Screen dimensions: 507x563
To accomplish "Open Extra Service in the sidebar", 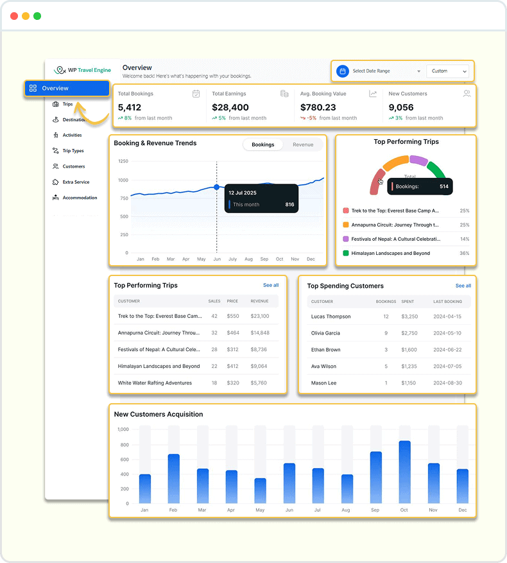I will pos(76,182).
